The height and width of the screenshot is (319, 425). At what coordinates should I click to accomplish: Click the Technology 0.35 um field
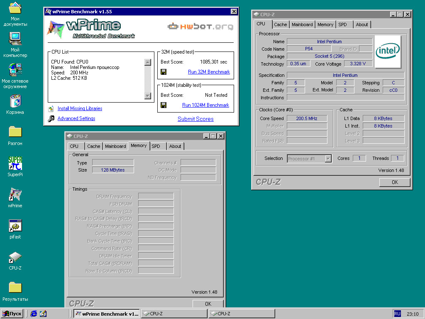coord(298,64)
